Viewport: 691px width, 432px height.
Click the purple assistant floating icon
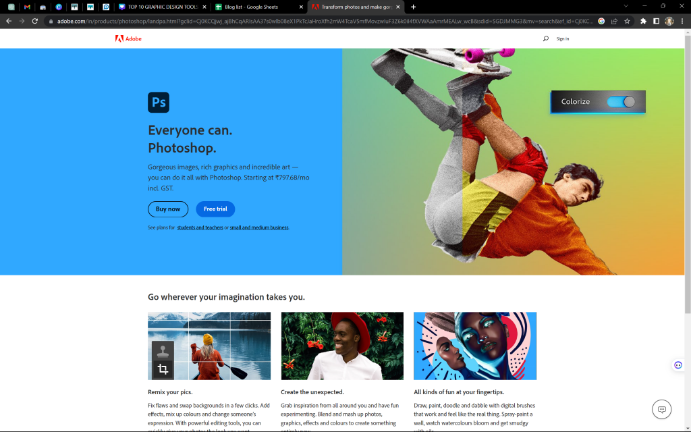click(x=678, y=365)
